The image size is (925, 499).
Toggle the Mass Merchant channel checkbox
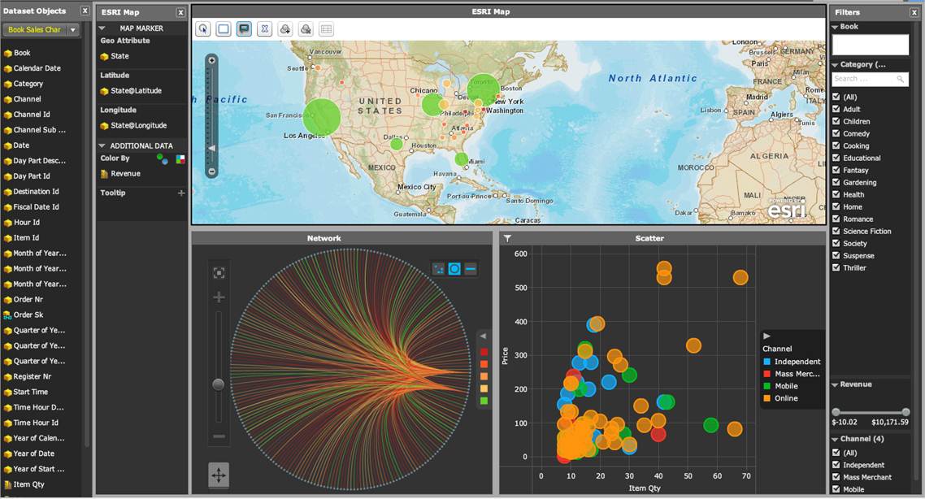tap(836, 477)
